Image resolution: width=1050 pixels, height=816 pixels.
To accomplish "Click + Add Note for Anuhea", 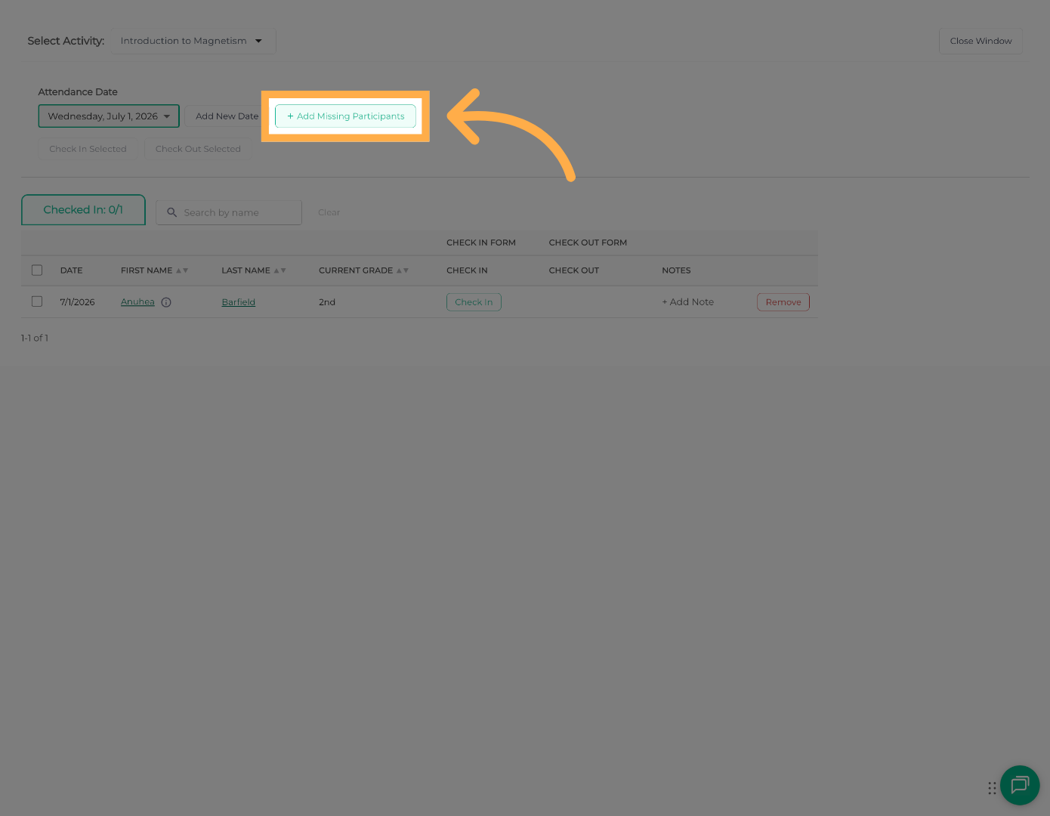I will [x=687, y=302].
